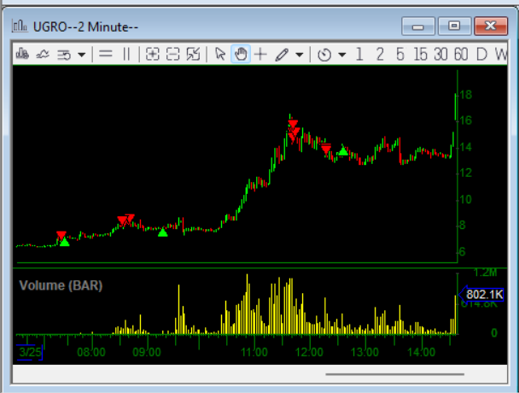Switch to the 30 minute interval
The height and width of the screenshot is (393, 519).
coord(440,54)
